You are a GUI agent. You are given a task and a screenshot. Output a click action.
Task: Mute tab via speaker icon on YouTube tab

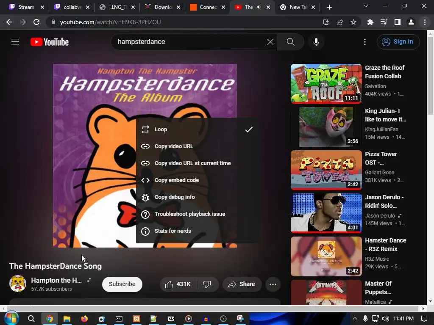click(x=259, y=7)
